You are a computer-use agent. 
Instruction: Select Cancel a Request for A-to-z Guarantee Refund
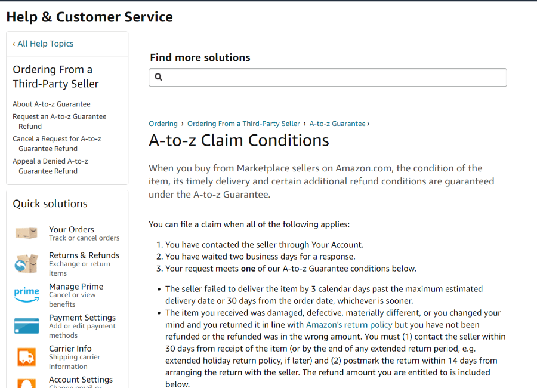(57, 143)
